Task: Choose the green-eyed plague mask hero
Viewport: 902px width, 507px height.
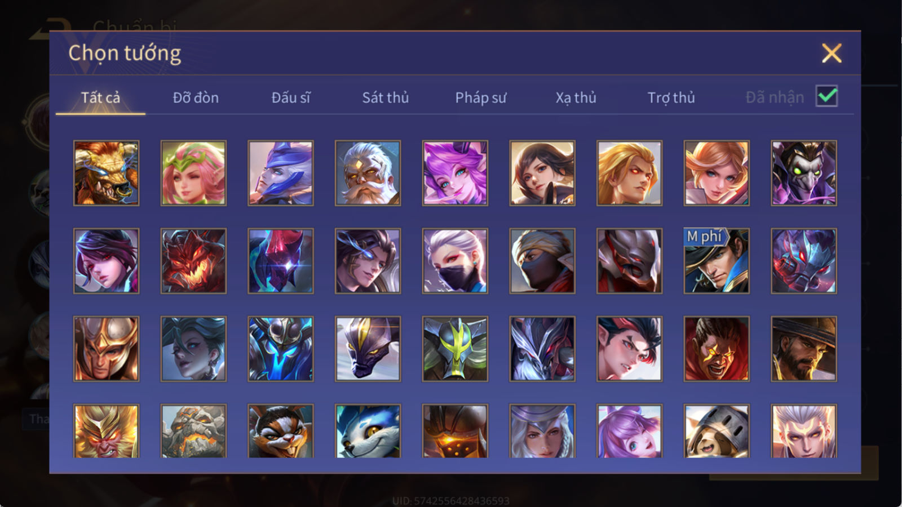Action: pyautogui.click(x=804, y=173)
